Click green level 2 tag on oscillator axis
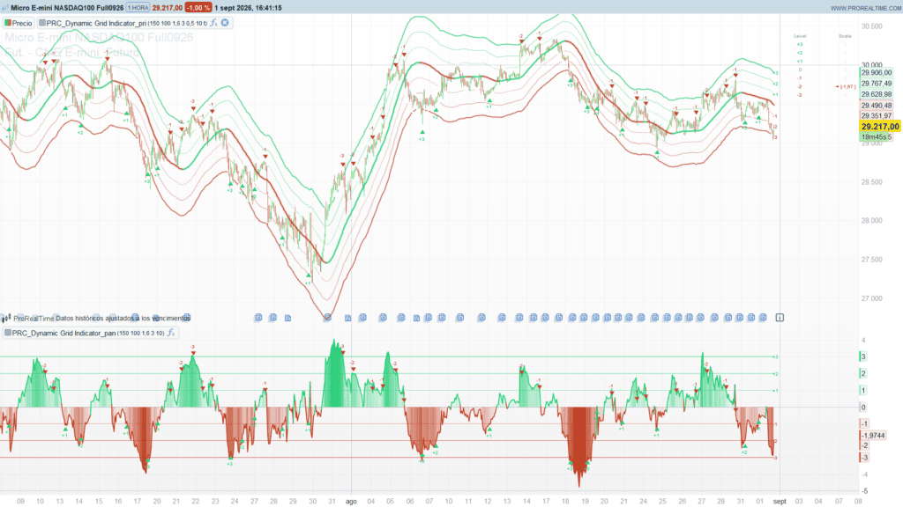 point(863,373)
